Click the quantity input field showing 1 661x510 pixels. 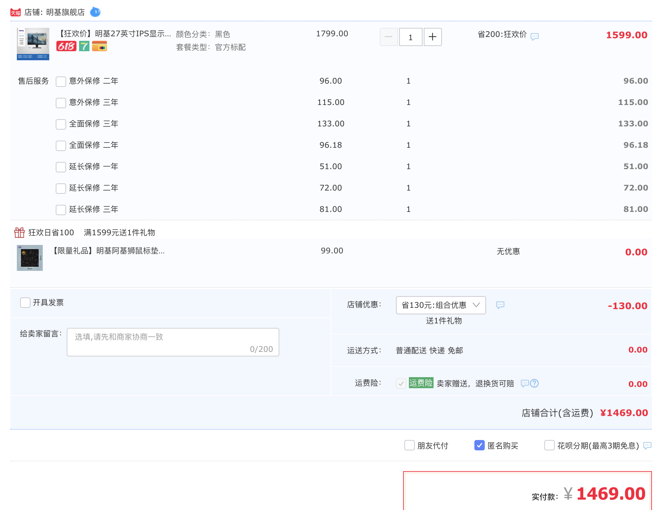tap(411, 37)
